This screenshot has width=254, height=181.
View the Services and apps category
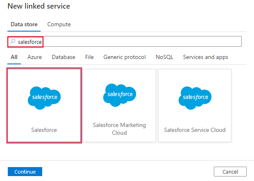click(206, 57)
